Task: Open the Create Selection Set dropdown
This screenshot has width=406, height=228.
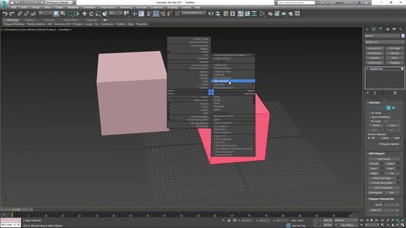Action: (193, 13)
